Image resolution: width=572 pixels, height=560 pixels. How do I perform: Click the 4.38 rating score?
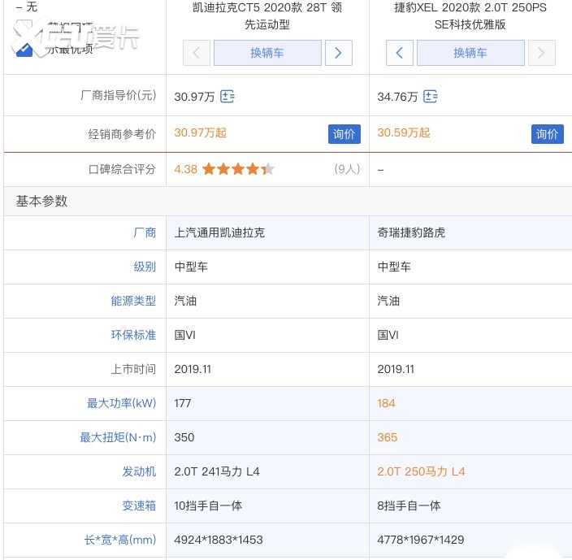[x=186, y=169]
